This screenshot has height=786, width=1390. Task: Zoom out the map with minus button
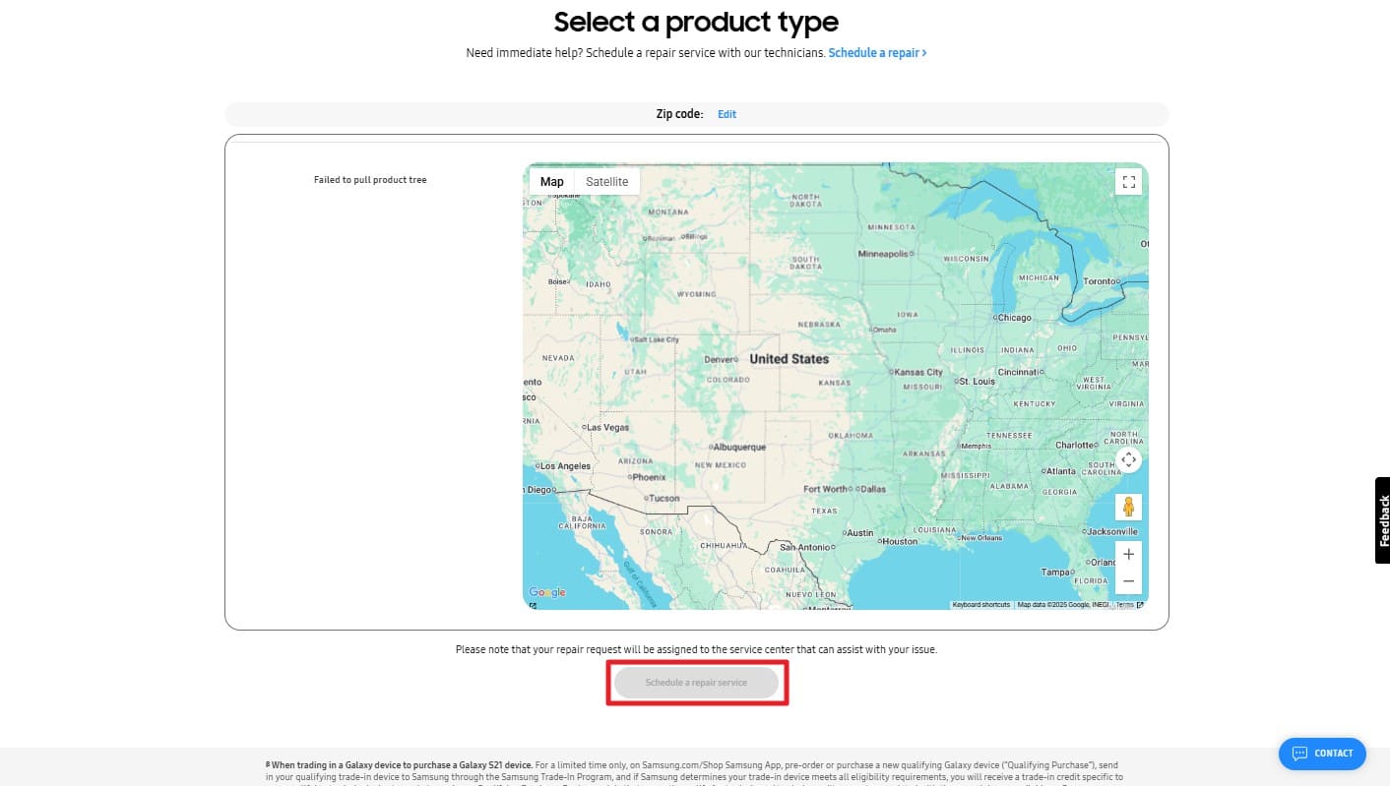tap(1129, 580)
